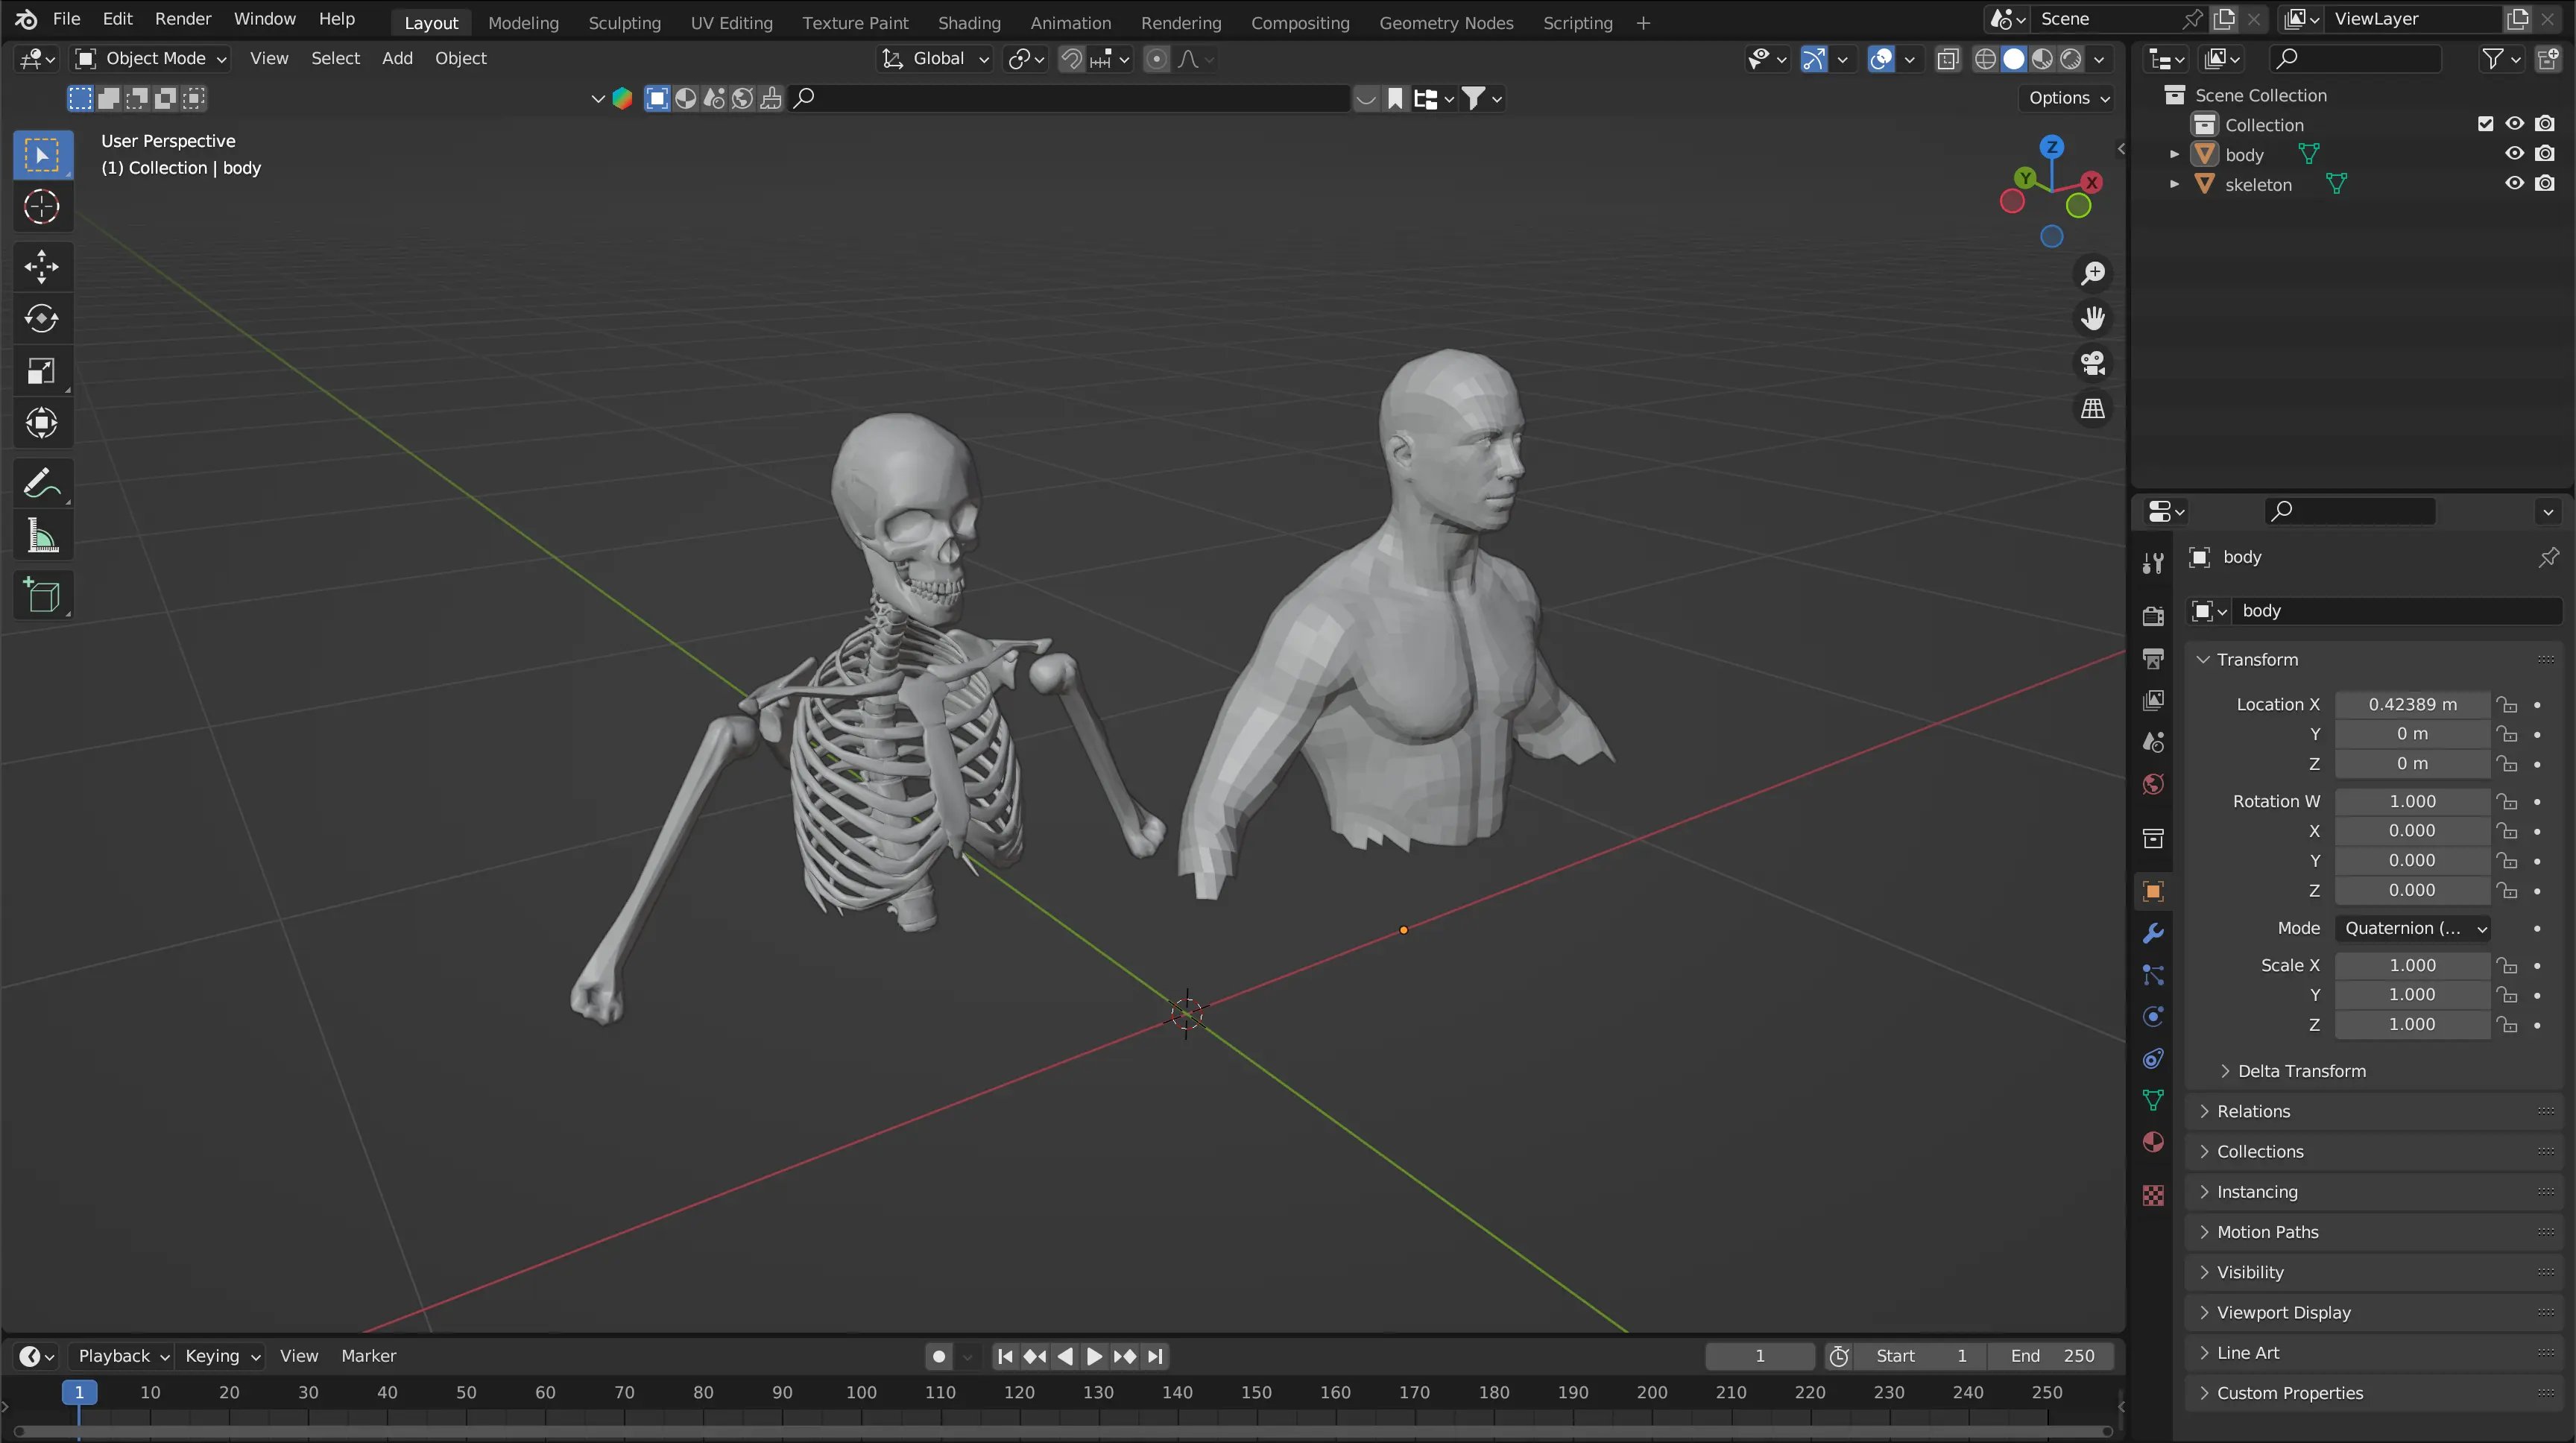The image size is (2576, 1443).
Task: Jump to the last frame in the timeline
Action: (1156, 1356)
